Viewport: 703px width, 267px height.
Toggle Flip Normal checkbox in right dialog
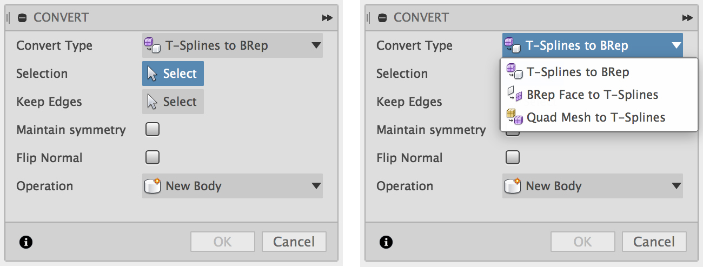point(512,158)
